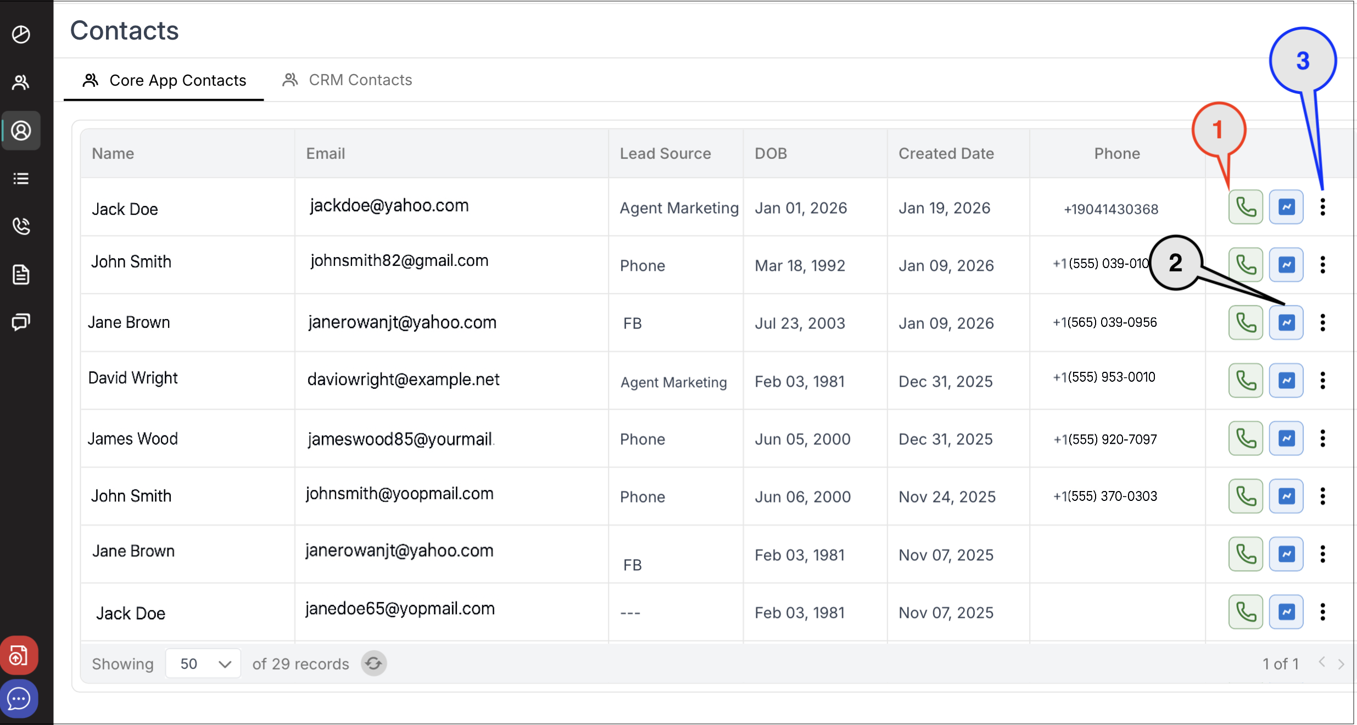
Task: Expand the kebab menu in the last Jack Doe row
Action: click(x=1322, y=612)
